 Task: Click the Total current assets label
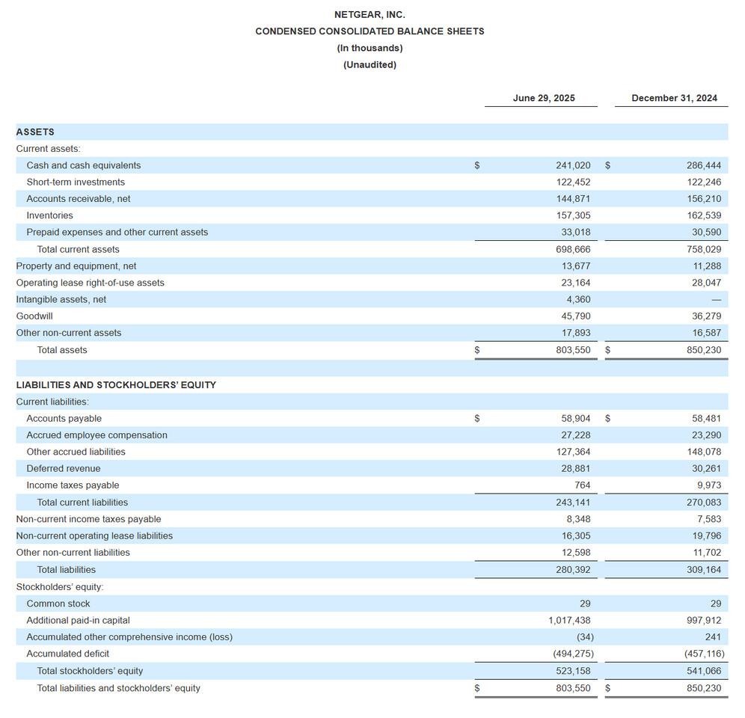[x=79, y=250]
